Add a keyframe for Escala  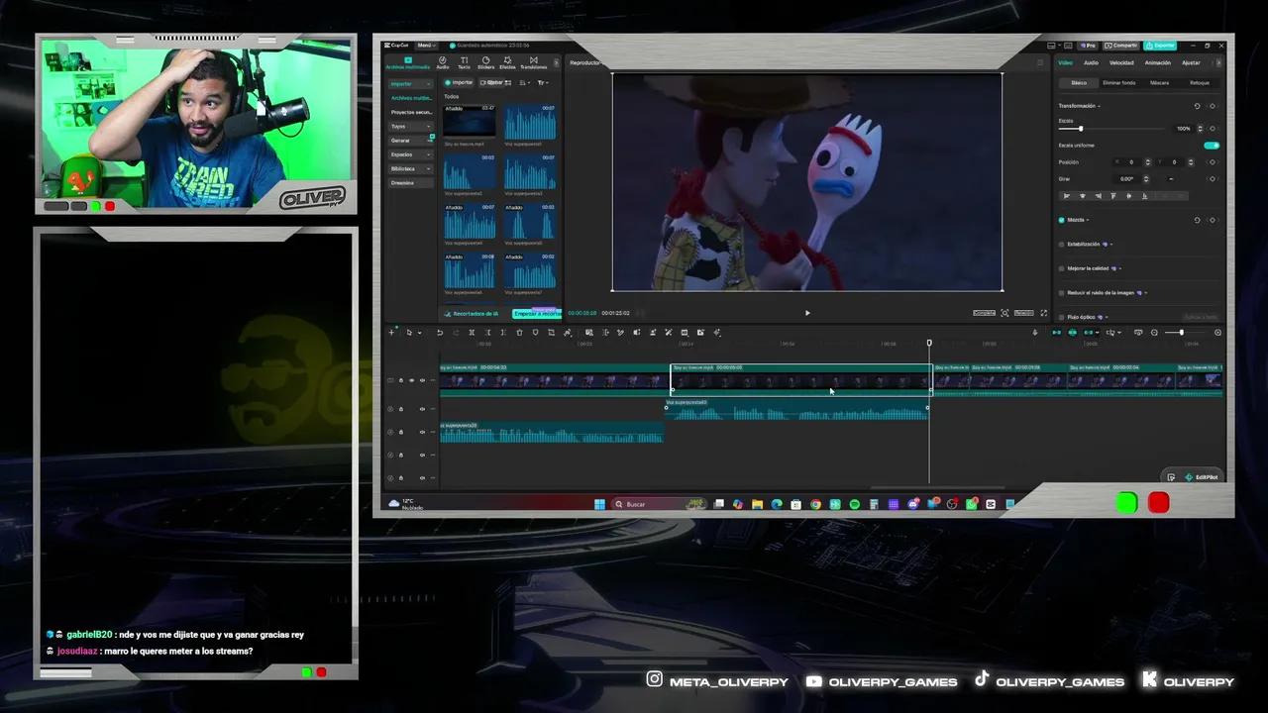point(1213,129)
